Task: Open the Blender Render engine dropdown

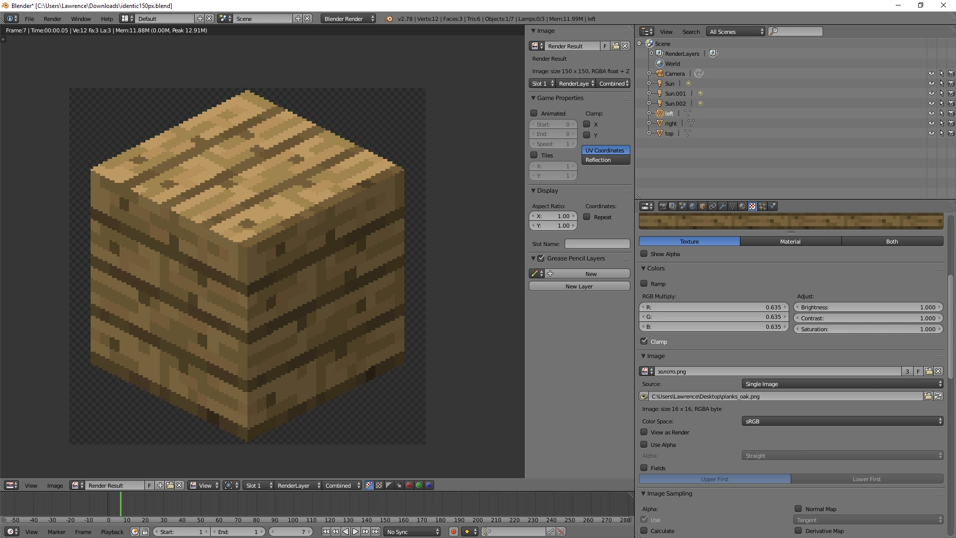Action: pos(349,18)
